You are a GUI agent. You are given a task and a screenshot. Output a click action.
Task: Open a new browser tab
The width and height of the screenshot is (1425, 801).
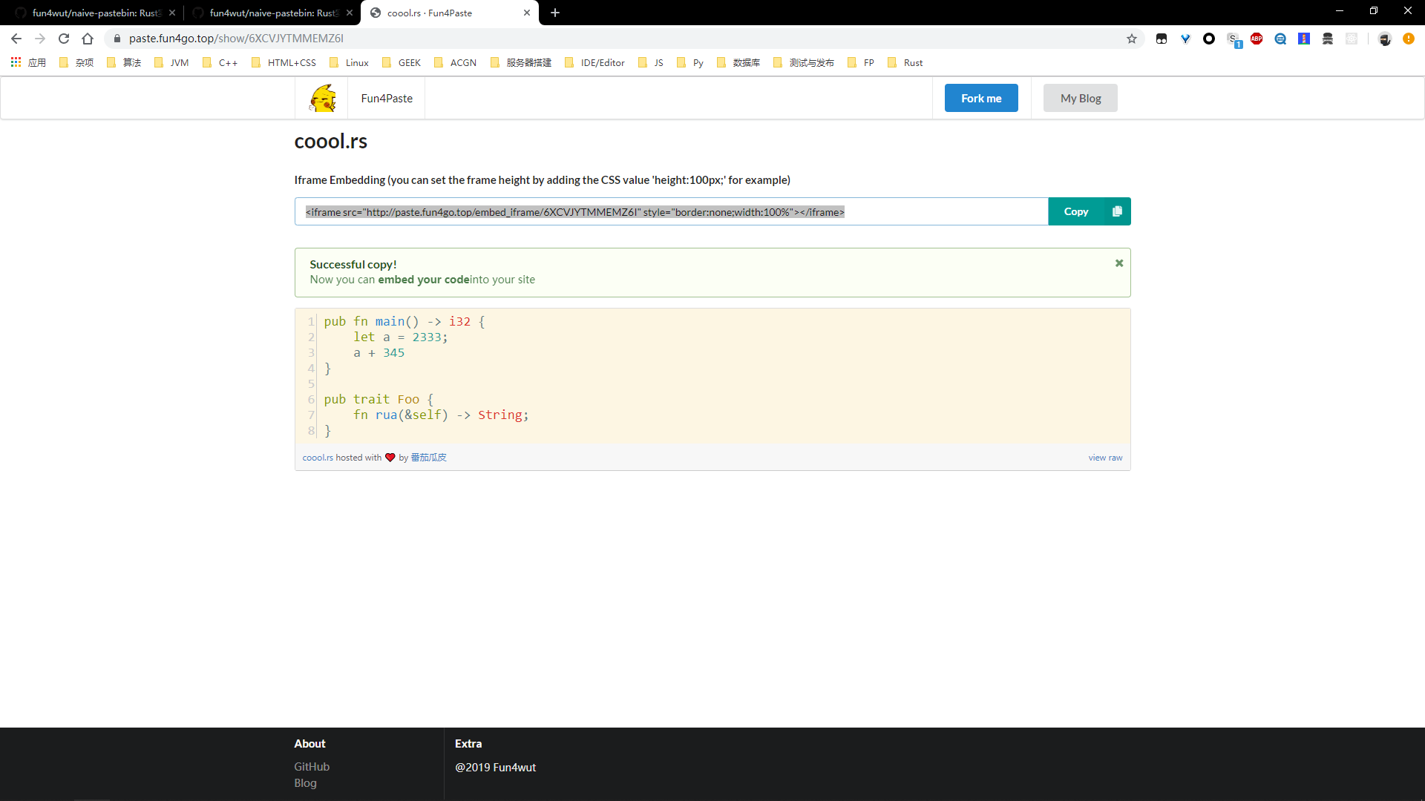[555, 13]
